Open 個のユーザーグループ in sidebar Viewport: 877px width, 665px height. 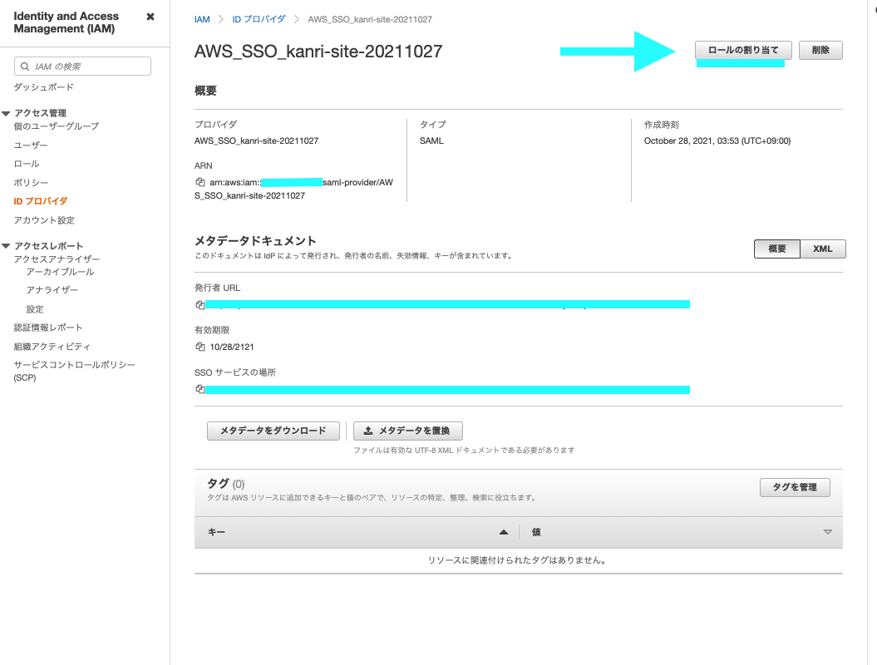click(57, 126)
